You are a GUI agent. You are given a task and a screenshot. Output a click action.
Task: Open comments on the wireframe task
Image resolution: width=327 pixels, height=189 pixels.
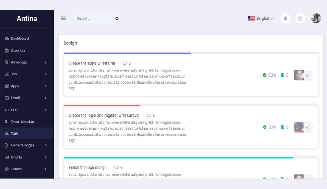[127, 63]
